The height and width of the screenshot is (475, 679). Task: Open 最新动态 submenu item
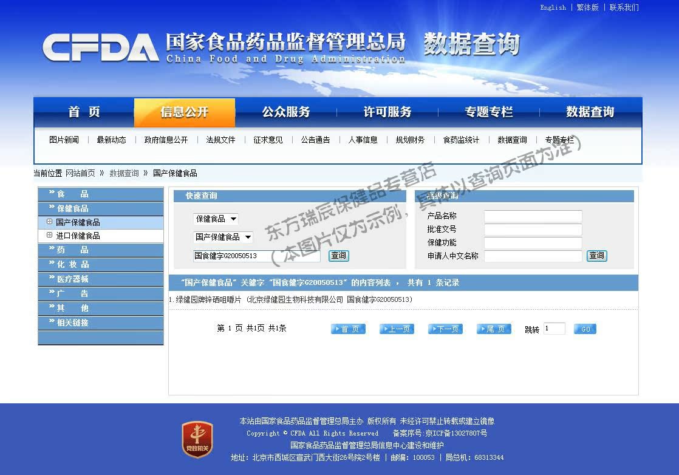pyautogui.click(x=112, y=140)
